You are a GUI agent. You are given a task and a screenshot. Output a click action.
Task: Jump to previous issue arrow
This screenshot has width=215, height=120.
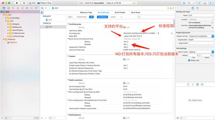click(168, 8)
